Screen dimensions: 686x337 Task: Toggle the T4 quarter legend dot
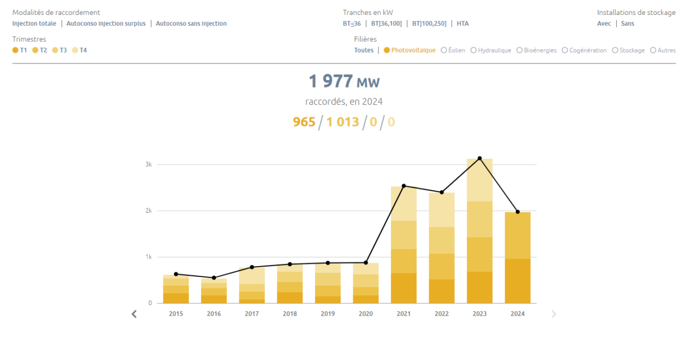click(75, 50)
